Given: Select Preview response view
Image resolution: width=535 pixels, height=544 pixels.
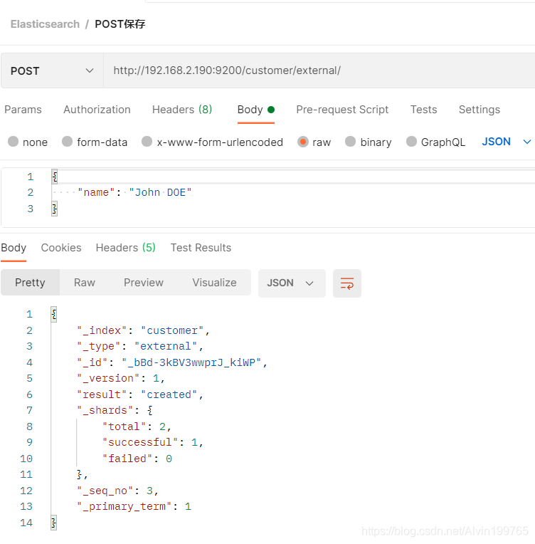Looking at the screenshot, I should pyautogui.click(x=144, y=283).
